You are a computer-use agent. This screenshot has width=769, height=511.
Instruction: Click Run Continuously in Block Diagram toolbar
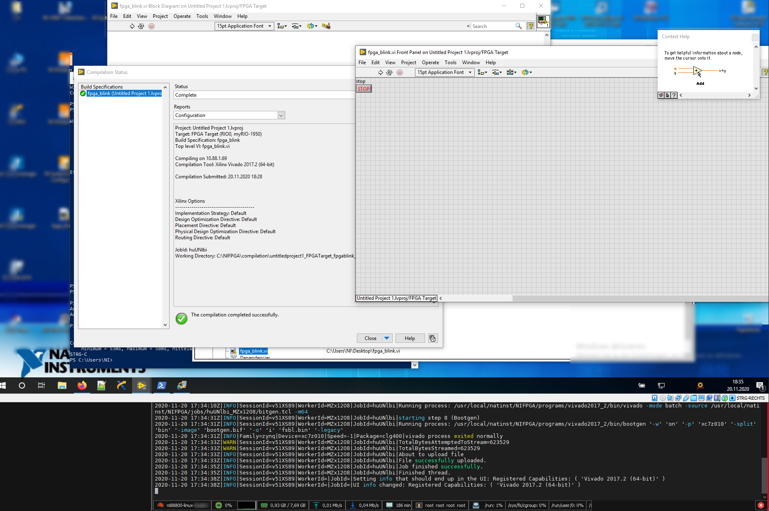[141, 26]
